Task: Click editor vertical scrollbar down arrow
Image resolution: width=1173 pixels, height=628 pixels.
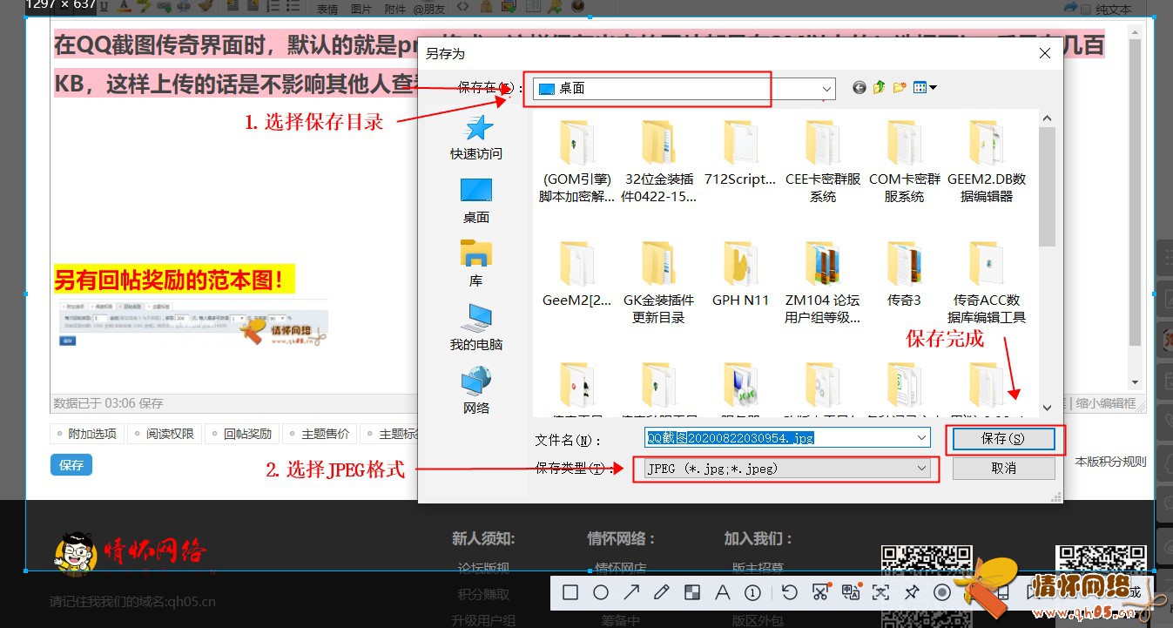Action: 1135,382
